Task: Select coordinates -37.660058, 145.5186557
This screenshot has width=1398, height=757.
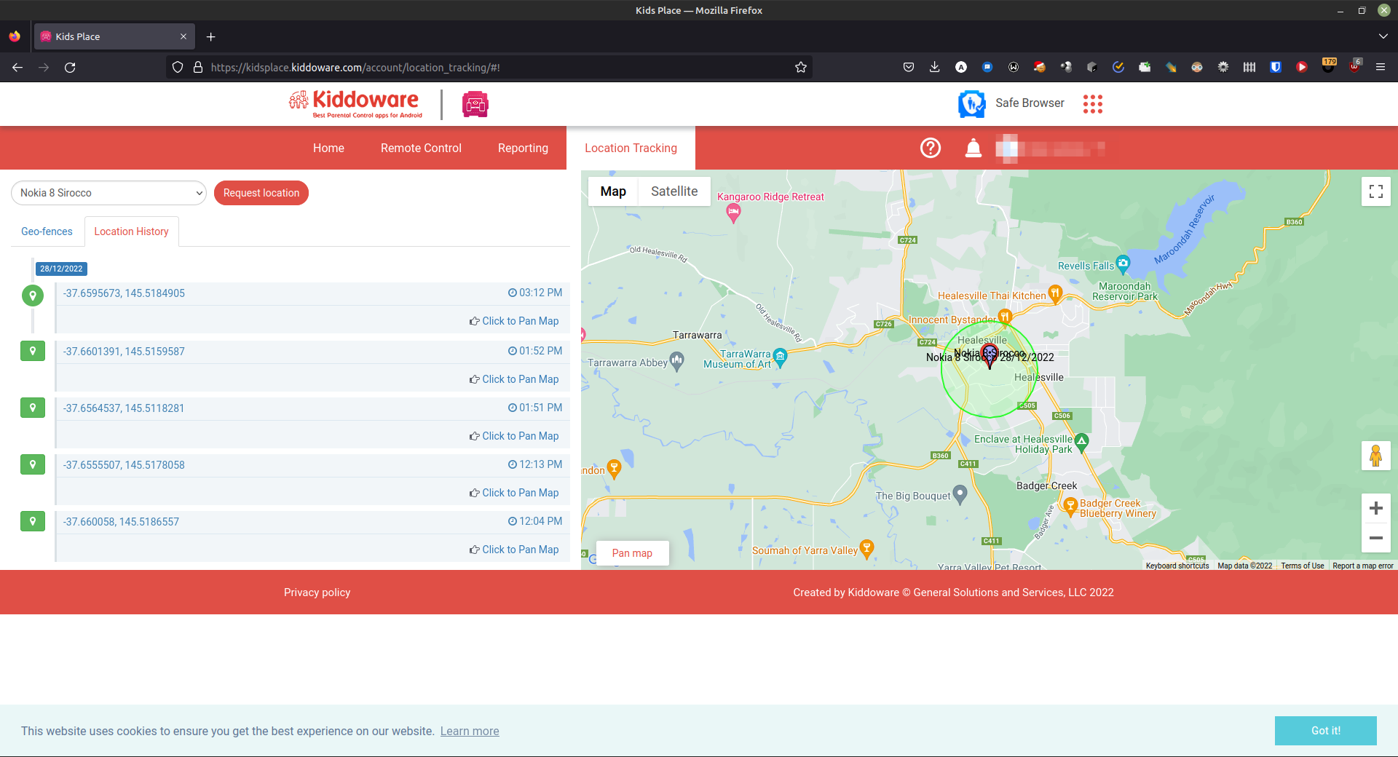Action: 121,522
